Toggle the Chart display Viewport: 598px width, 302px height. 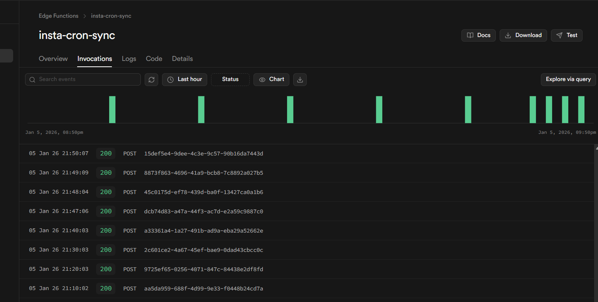(x=271, y=79)
